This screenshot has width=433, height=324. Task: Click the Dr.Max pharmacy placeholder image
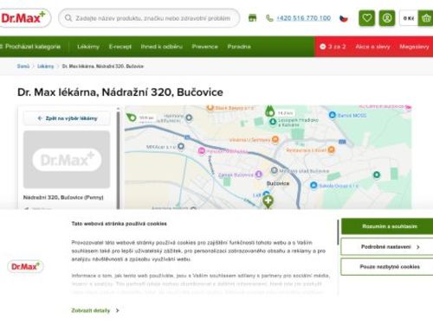[x=67, y=159]
